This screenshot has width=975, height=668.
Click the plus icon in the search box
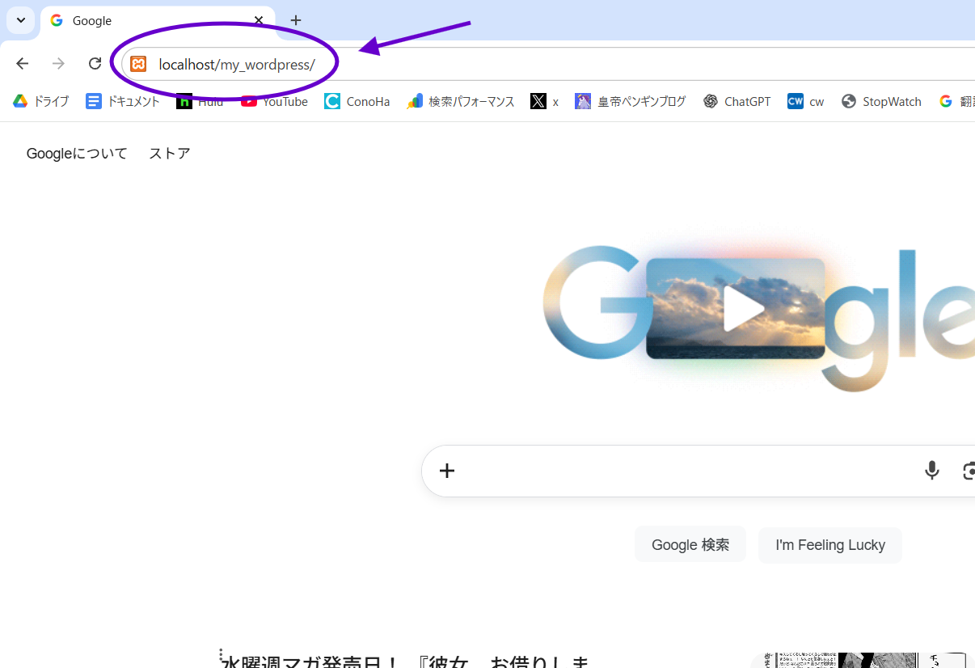click(447, 471)
